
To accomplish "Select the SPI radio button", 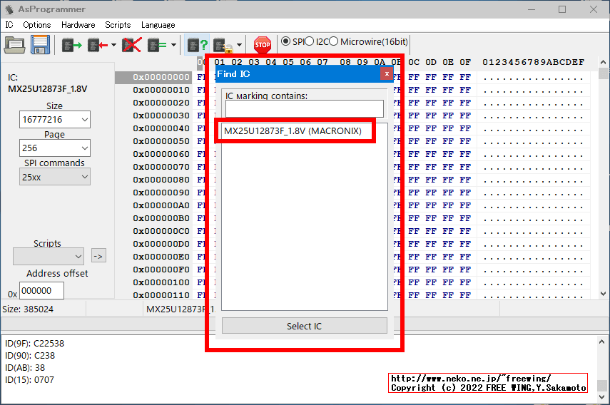I will pos(285,41).
